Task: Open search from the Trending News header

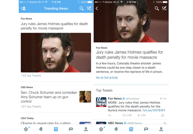Action: click(x=81, y=8)
